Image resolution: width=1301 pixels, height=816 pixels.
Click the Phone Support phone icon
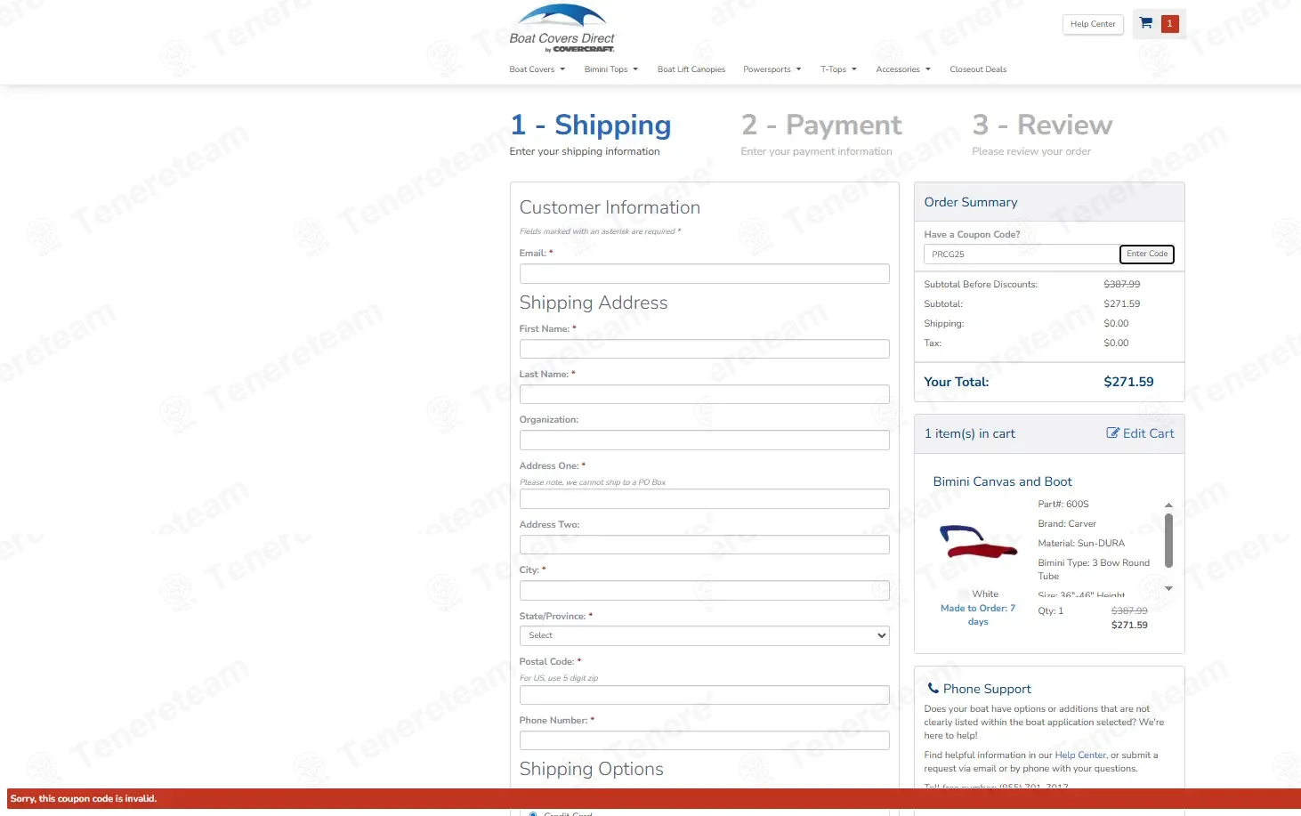click(x=933, y=689)
